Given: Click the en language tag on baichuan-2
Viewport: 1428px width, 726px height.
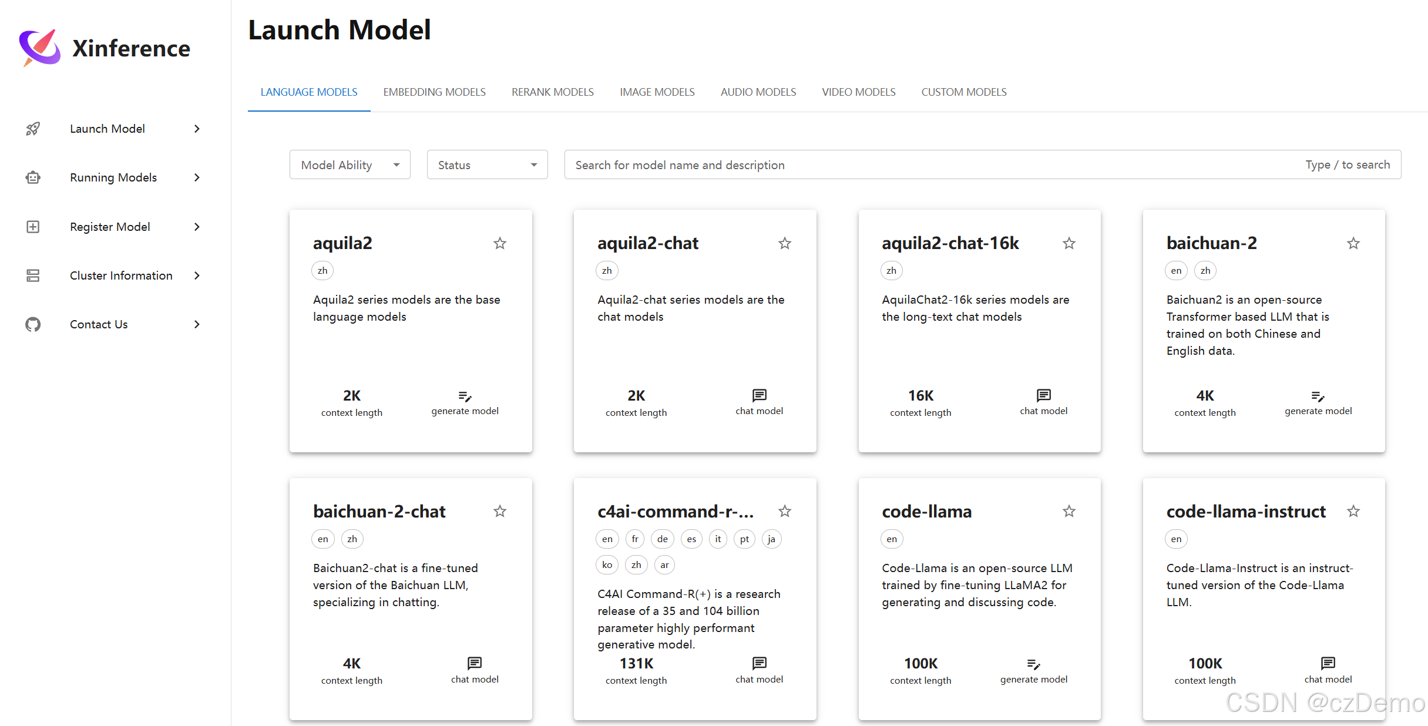Looking at the screenshot, I should click(1176, 271).
